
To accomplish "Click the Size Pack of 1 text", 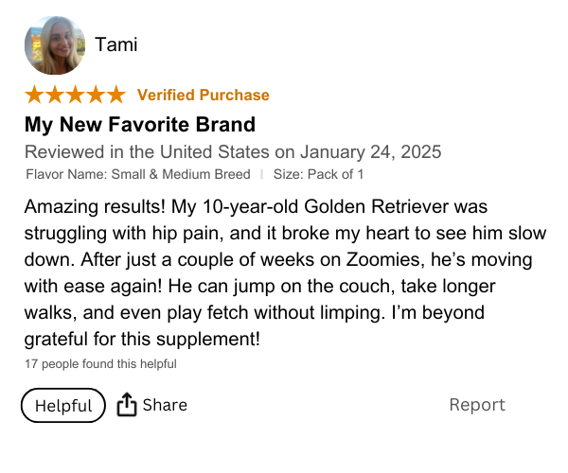I will [x=319, y=174].
